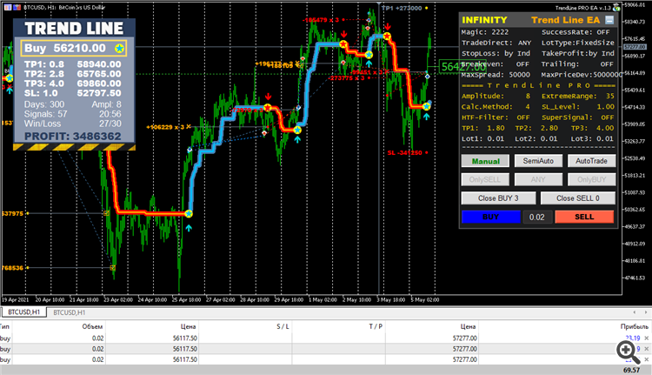Click the SuperSignal: OFF parameter
The width and height of the screenshot is (652, 375).
577,117
